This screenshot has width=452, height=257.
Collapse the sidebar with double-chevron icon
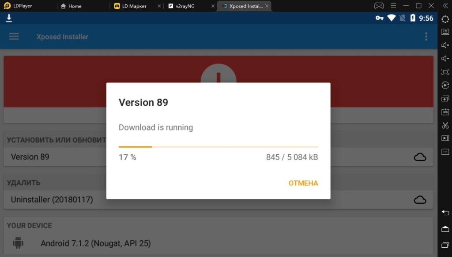click(x=445, y=5)
